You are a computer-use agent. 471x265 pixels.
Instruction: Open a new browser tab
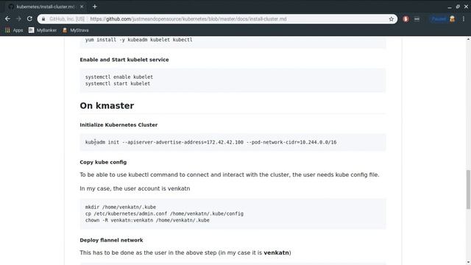pos(95,7)
